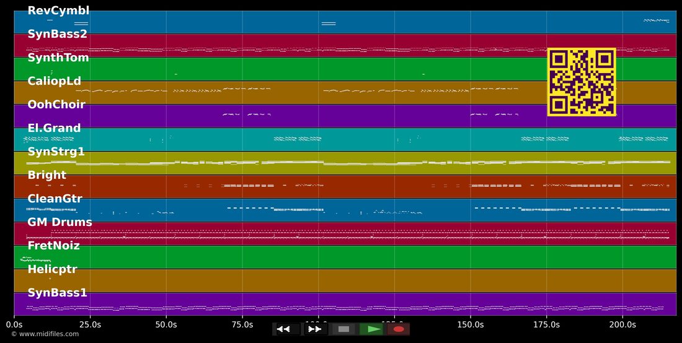682x343 pixels.
Task: Click the 150.0s time axis label
Action: pyautogui.click(x=470, y=325)
